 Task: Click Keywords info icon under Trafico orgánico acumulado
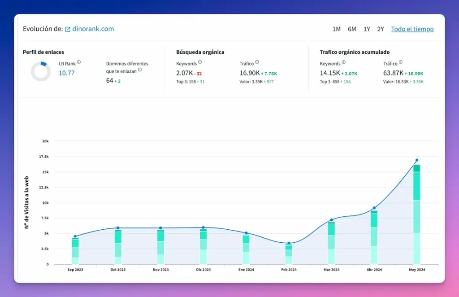click(x=343, y=63)
